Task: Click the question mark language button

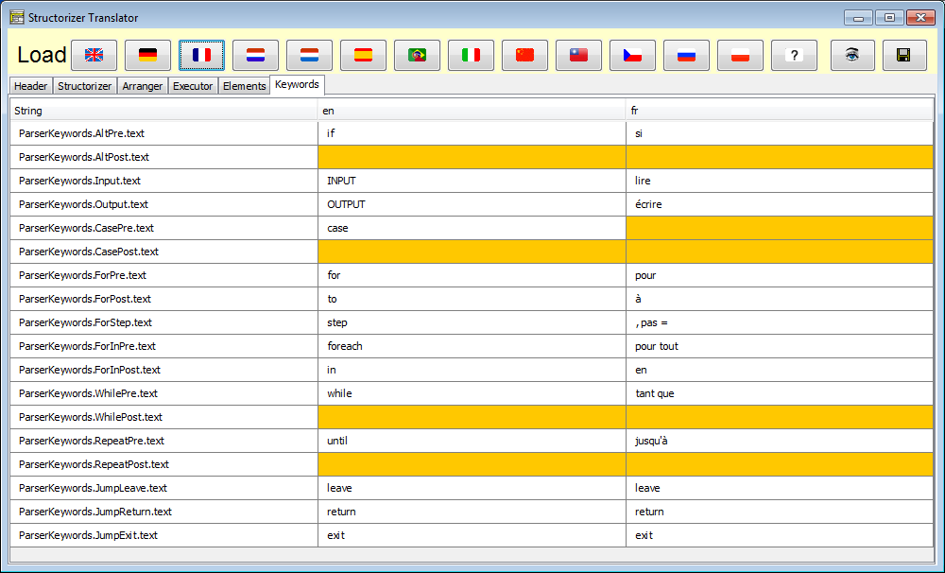Action: click(795, 56)
